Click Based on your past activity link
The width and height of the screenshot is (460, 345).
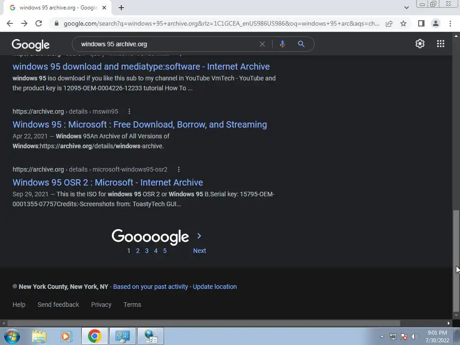point(150,287)
